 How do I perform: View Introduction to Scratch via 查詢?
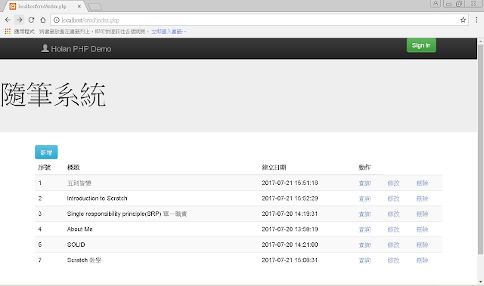click(365, 198)
